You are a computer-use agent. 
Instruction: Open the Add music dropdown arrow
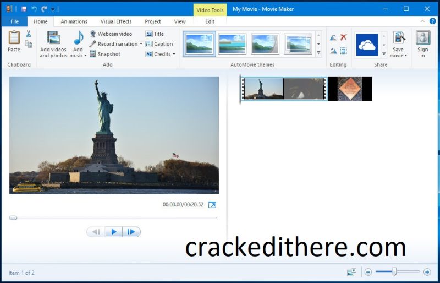coord(85,56)
